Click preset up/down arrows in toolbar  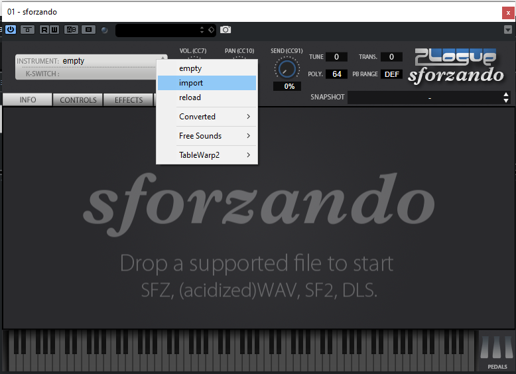(202, 30)
